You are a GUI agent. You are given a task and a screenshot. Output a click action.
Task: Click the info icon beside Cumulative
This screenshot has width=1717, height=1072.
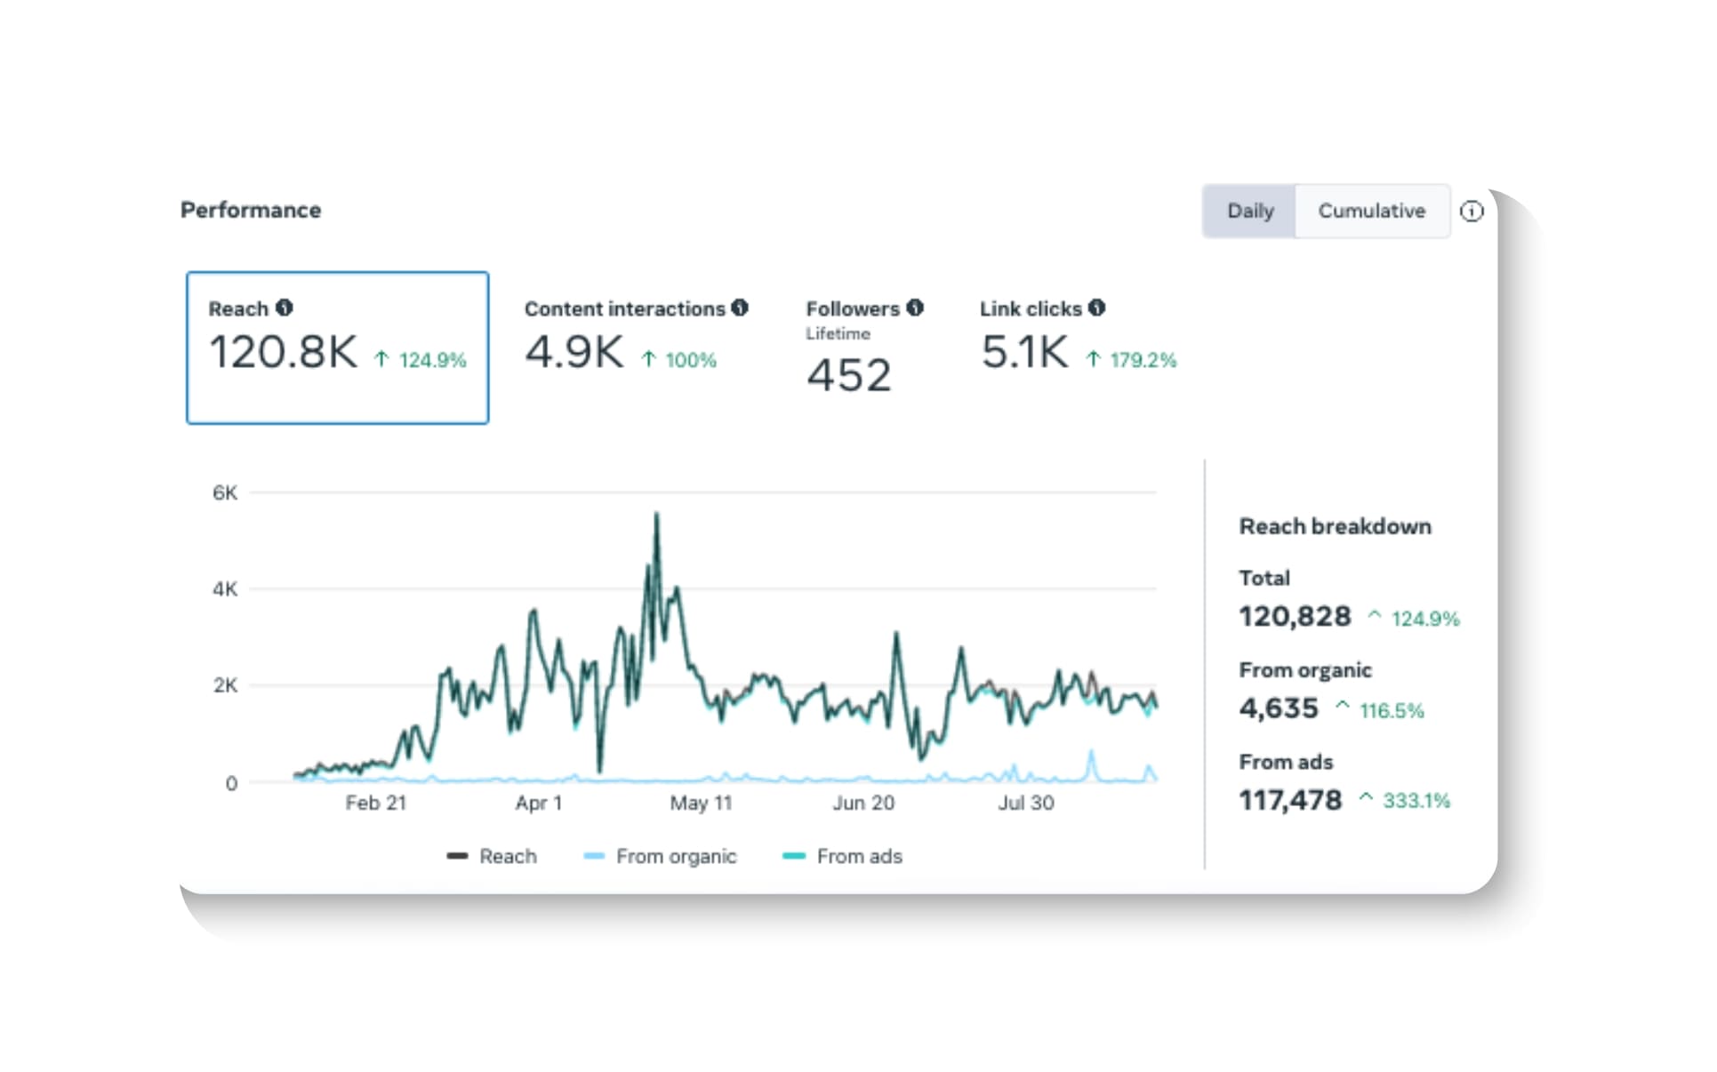pyautogui.click(x=1472, y=212)
